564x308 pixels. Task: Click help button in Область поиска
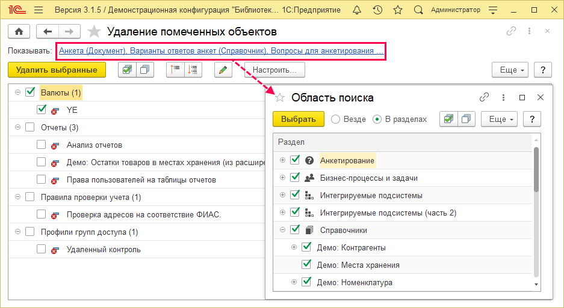(x=532, y=119)
